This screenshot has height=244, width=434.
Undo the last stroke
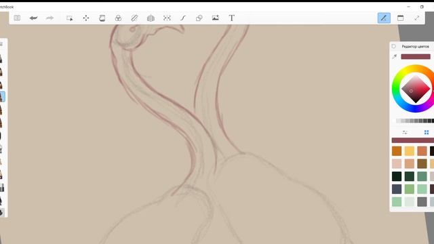click(x=33, y=18)
